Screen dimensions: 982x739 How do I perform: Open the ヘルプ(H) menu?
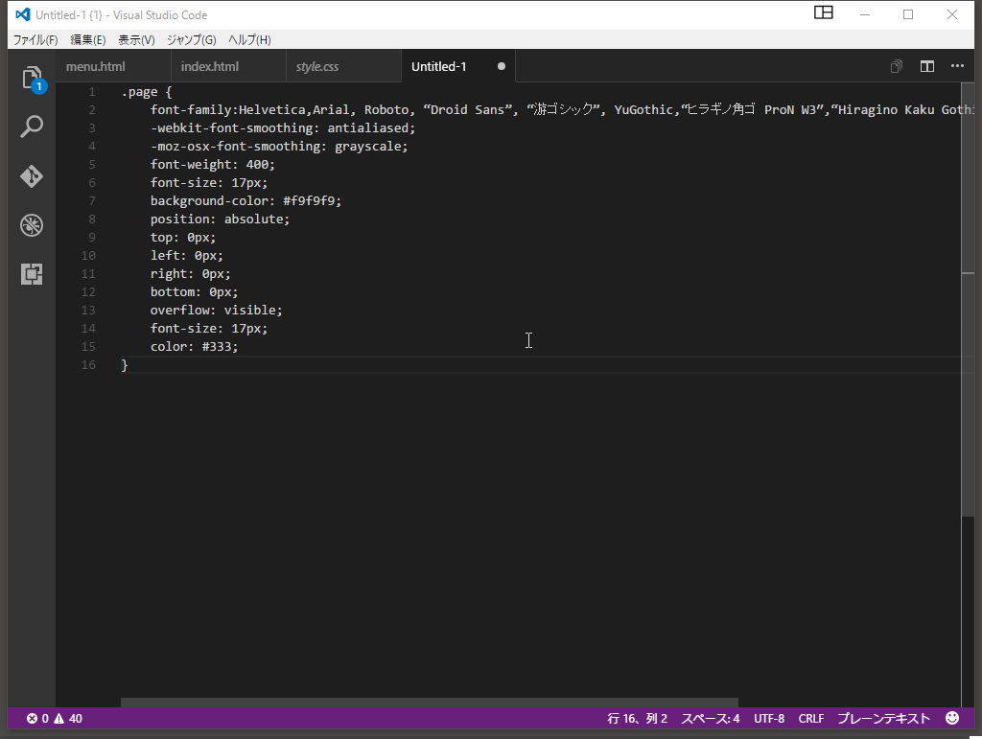pyautogui.click(x=249, y=40)
